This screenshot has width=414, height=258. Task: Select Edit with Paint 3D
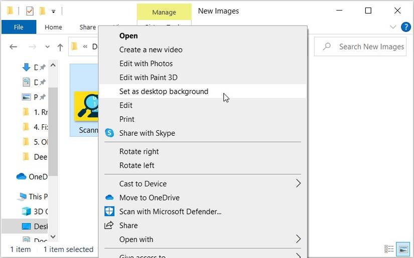point(148,77)
